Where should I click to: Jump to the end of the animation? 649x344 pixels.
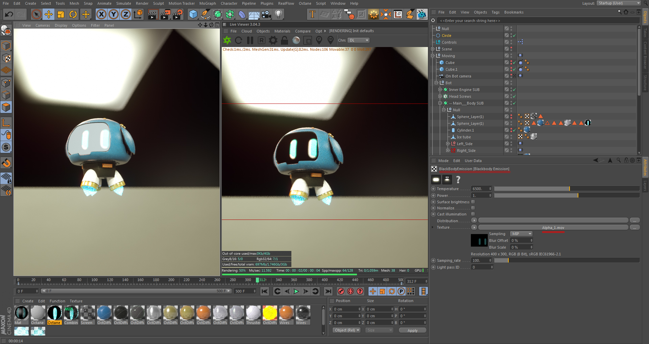(x=328, y=291)
